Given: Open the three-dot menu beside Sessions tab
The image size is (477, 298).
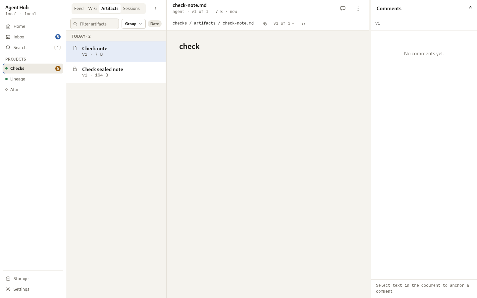Looking at the screenshot, I should point(156,9).
